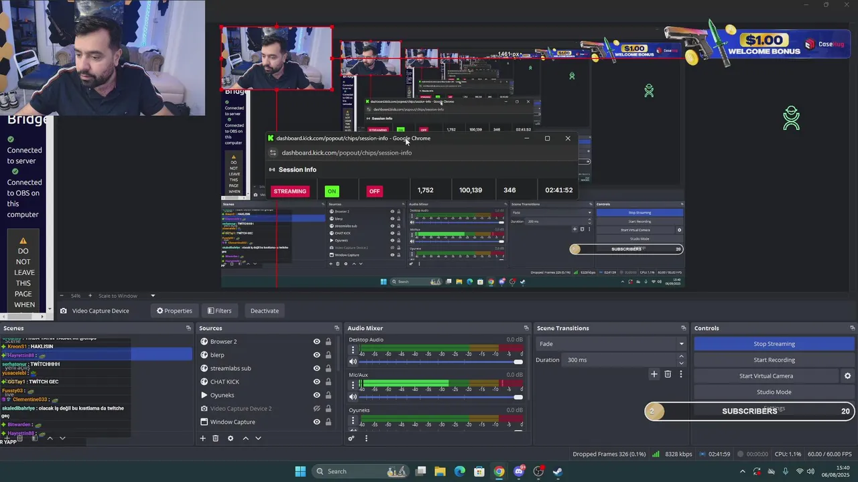Screen dimensions: 858x482
Task: Open Filters for selected source
Action: click(219, 311)
